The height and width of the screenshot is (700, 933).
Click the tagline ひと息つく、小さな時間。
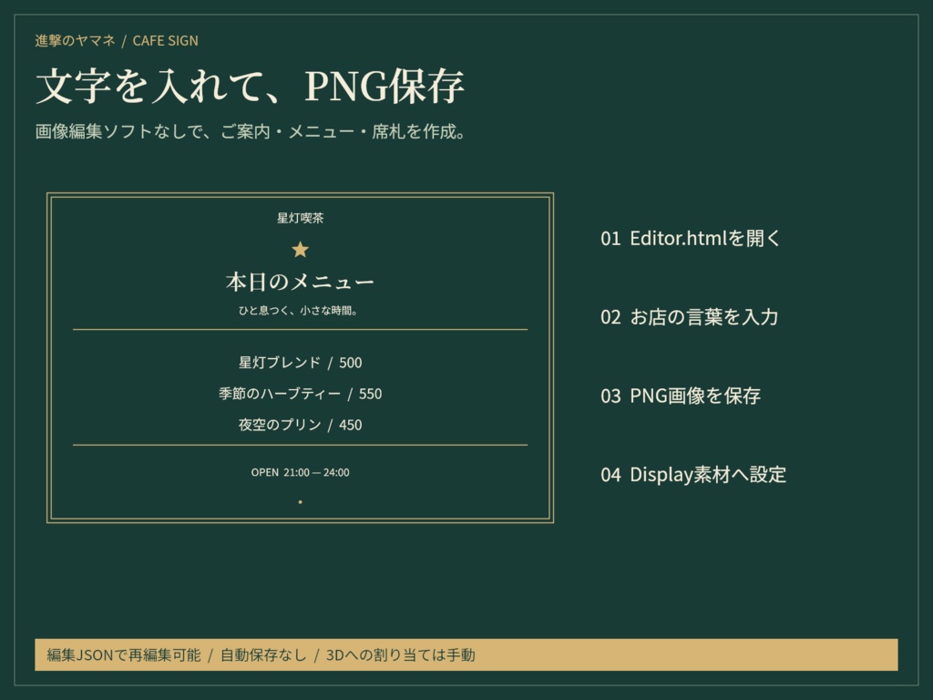pyautogui.click(x=298, y=310)
